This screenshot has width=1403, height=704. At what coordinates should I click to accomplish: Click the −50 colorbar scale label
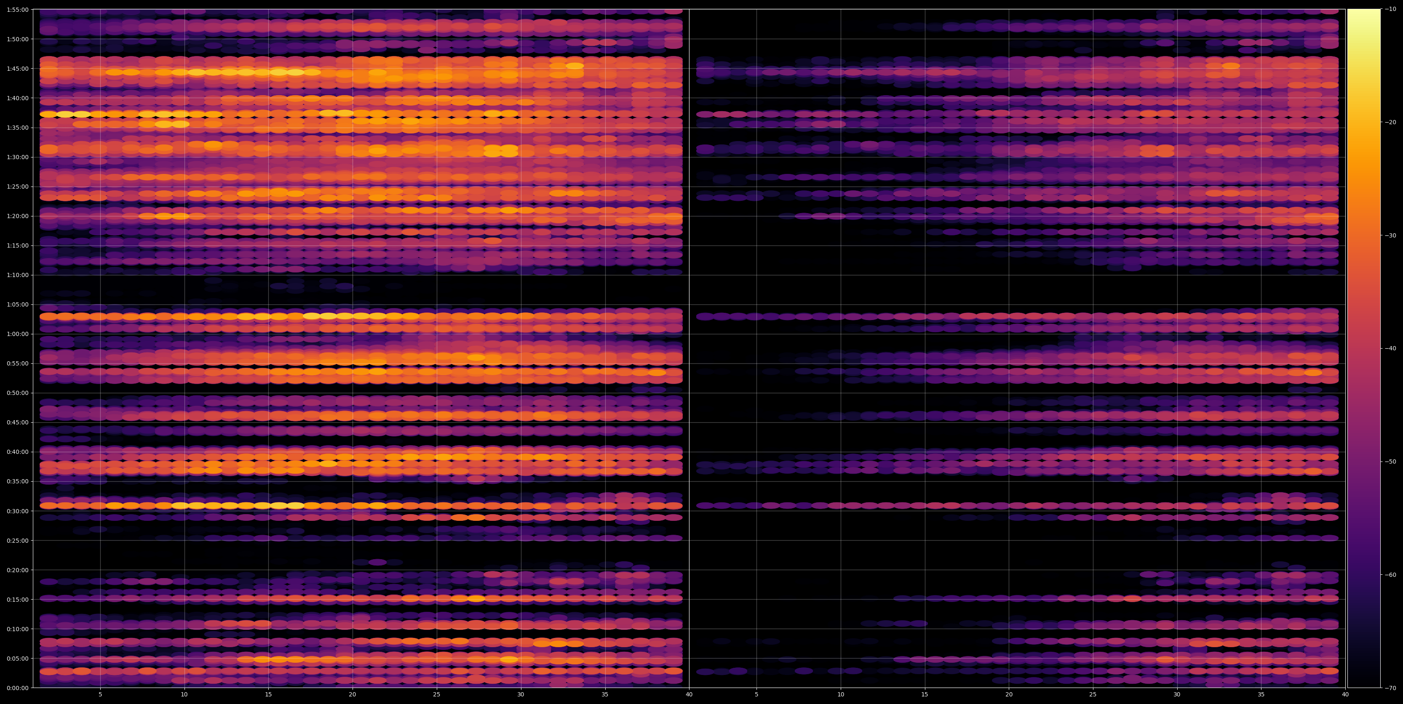(1390, 462)
